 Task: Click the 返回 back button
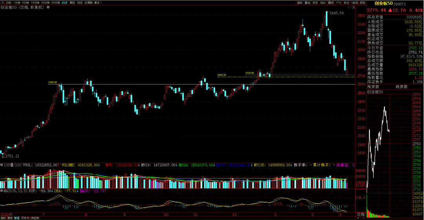click(x=362, y=3)
